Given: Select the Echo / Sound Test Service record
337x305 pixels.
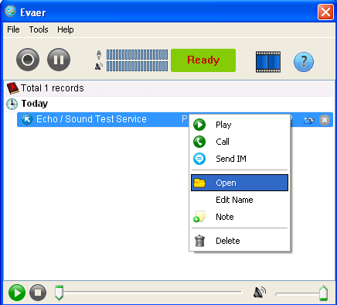Looking at the screenshot, I should coord(175,119).
